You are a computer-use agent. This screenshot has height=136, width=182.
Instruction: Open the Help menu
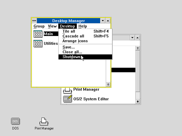[83, 26]
